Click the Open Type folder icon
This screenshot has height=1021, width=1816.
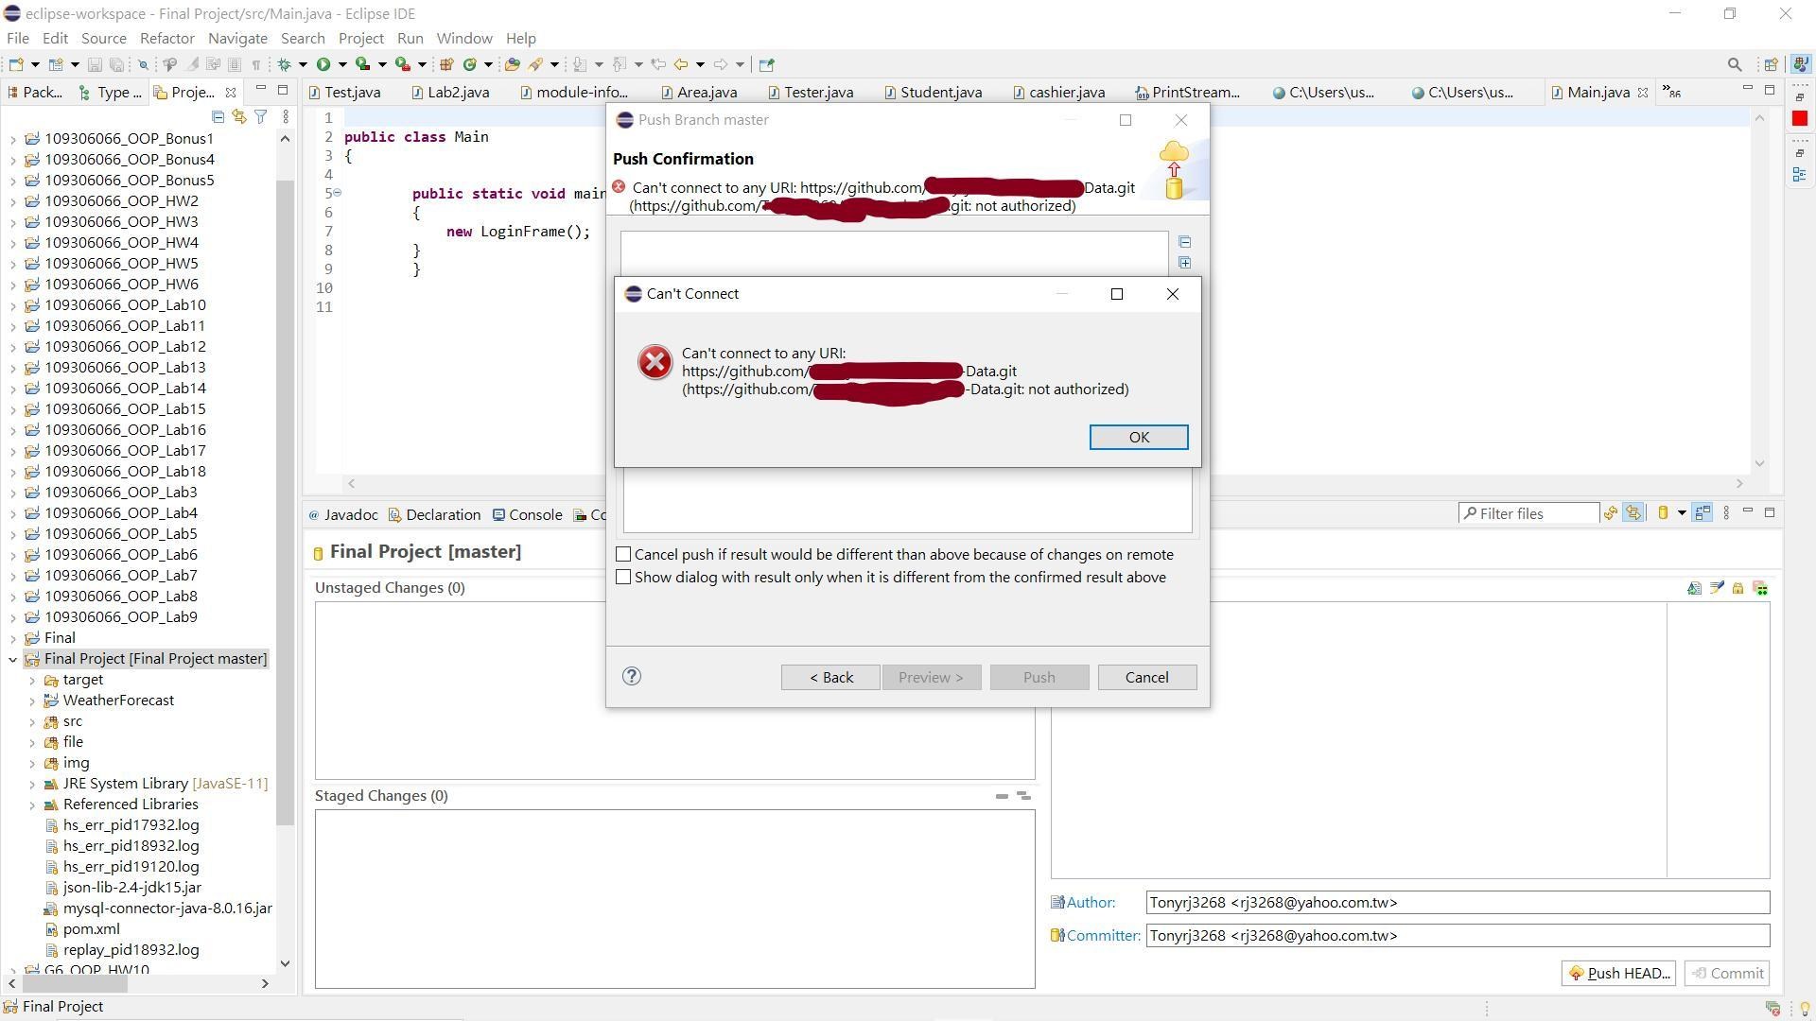pos(512,64)
